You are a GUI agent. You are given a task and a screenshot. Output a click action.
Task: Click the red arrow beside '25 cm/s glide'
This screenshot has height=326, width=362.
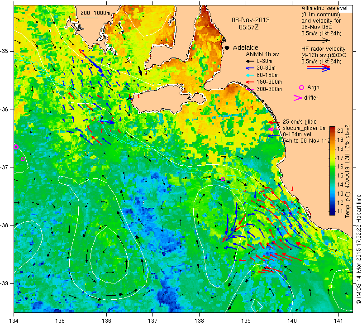274,122
